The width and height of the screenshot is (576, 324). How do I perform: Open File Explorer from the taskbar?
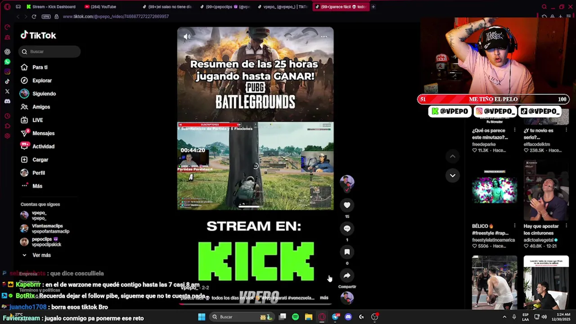tap(309, 317)
